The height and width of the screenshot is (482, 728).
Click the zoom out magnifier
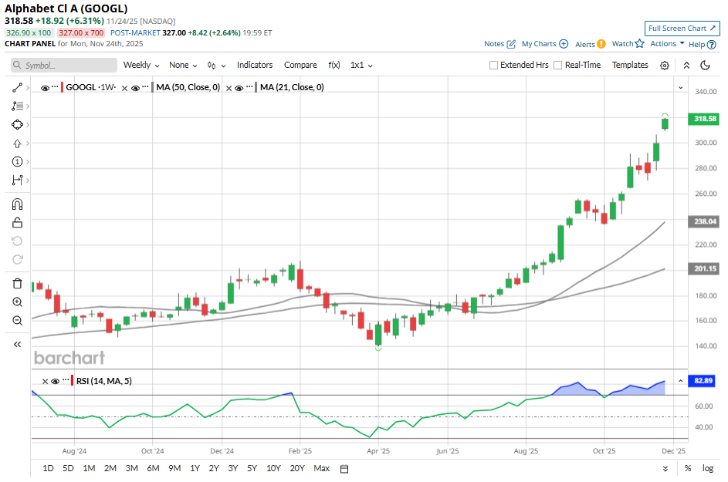(17, 321)
